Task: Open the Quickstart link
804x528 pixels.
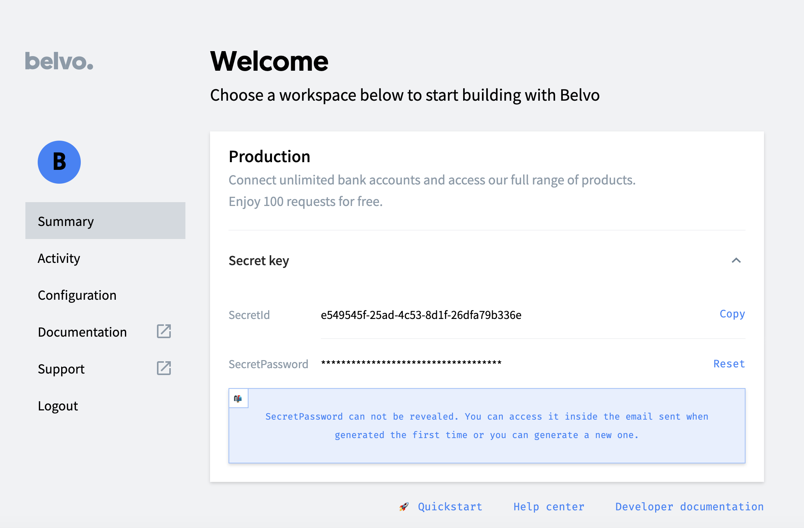Action: tap(450, 507)
